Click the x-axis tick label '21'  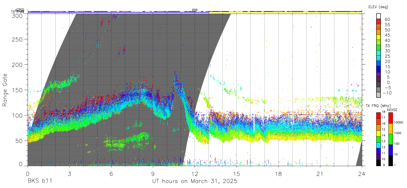[320, 174]
